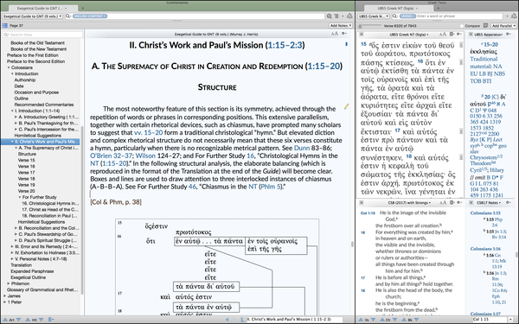Open the ENGLISH CONTENT search field dropdown
The image size is (519, 324).
click(90, 16)
